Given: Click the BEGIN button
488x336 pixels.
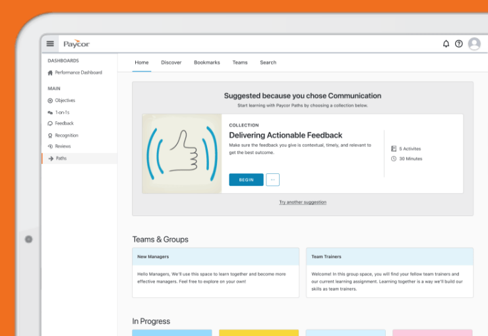Looking at the screenshot, I should coord(246,180).
